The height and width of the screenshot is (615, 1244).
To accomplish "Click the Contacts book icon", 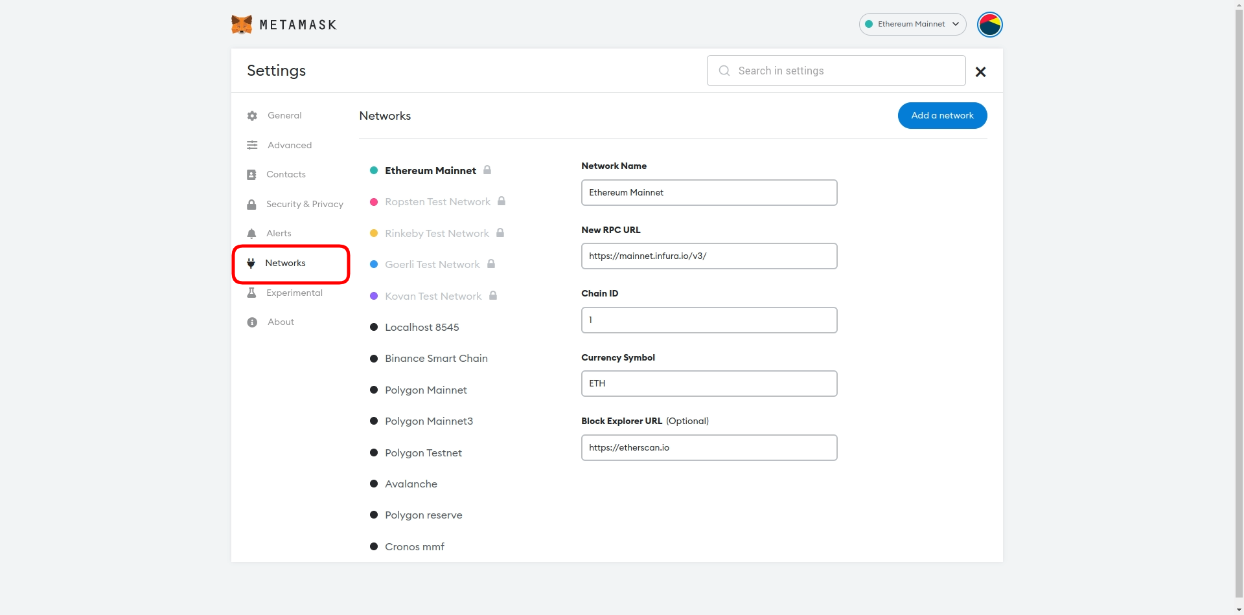I will (x=251, y=175).
